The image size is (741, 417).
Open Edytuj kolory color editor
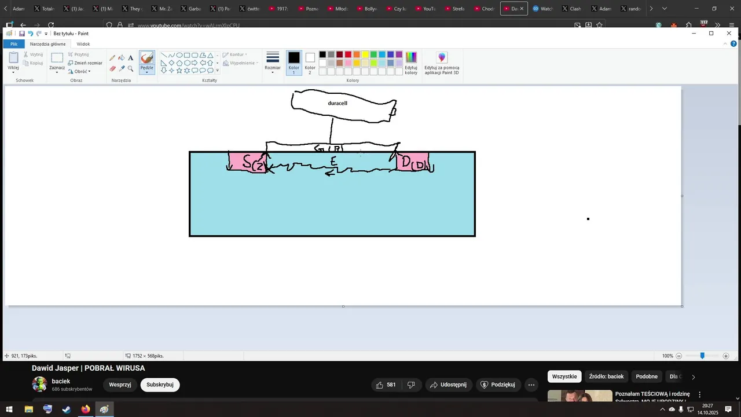click(411, 63)
